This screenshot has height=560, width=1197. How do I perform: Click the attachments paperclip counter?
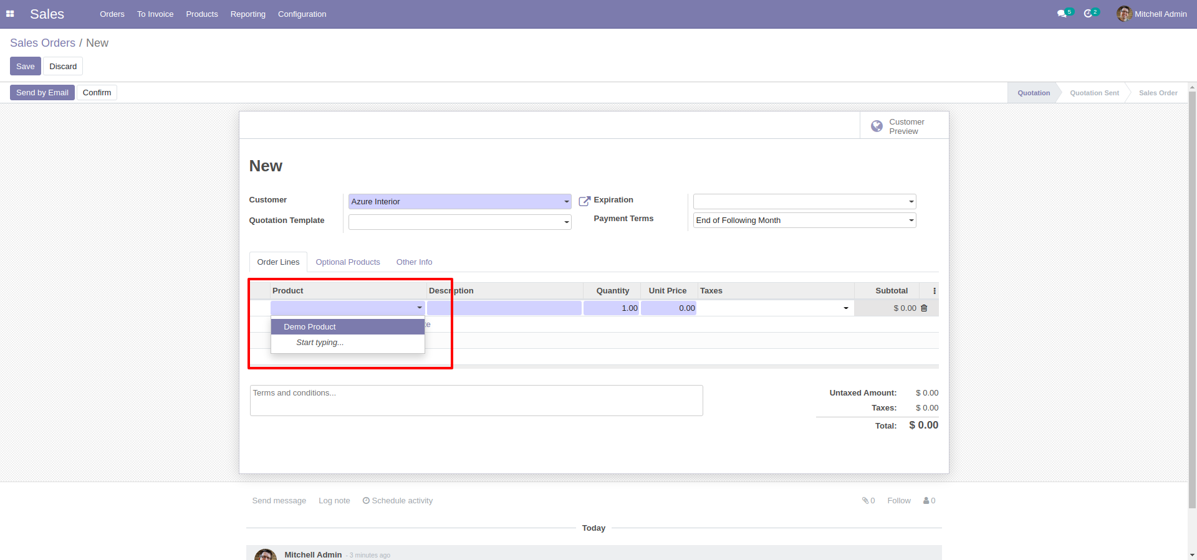(868, 500)
